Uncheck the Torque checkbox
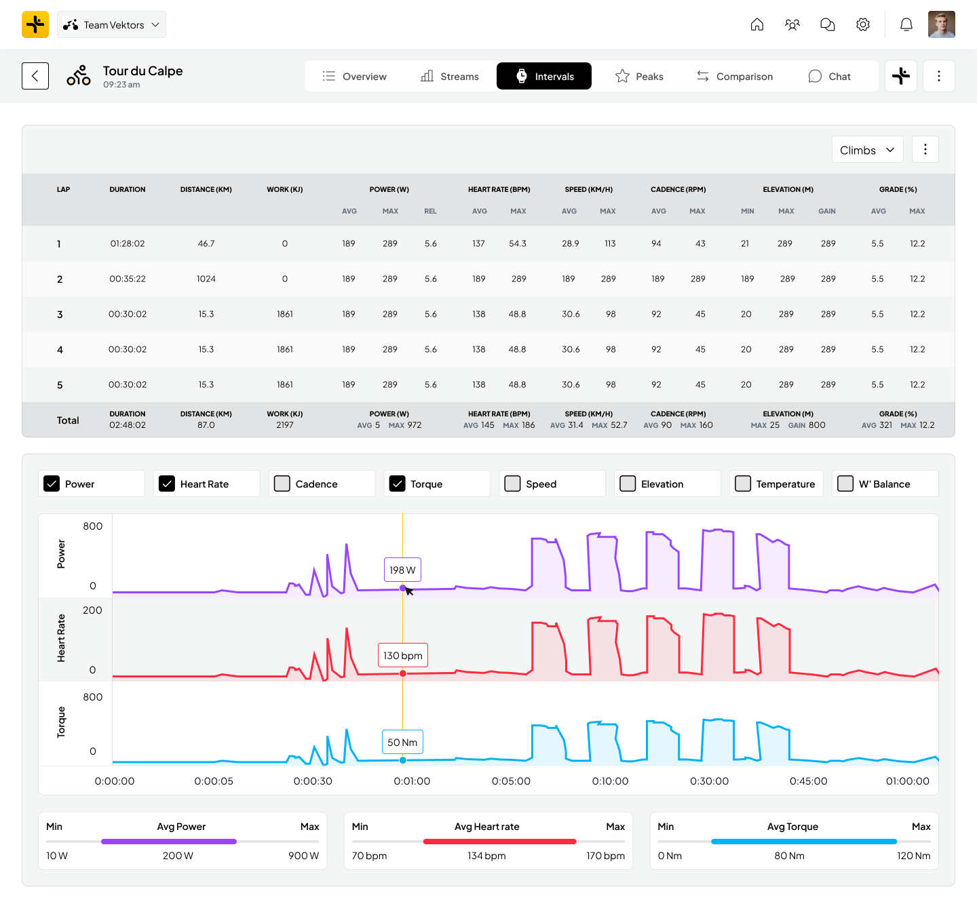Screen dimensions: 977x908 tap(398, 483)
